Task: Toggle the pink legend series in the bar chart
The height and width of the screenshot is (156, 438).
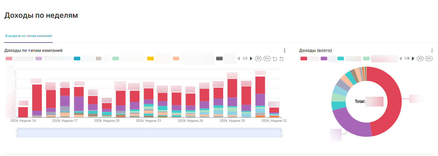Action: tap(9, 58)
